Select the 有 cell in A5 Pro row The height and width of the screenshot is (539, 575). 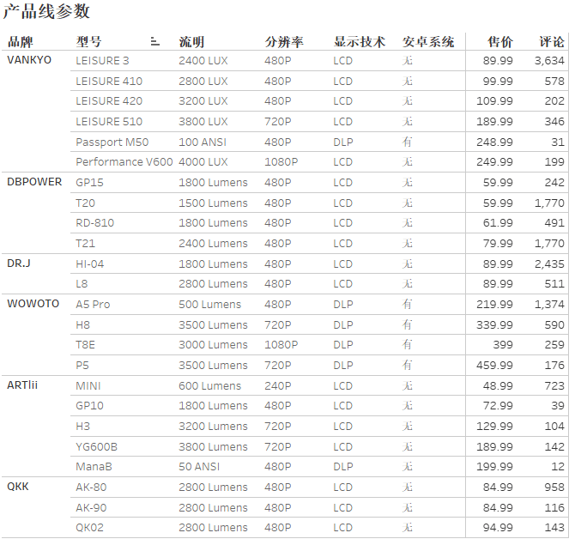pyautogui.click(x=407, y=304)
